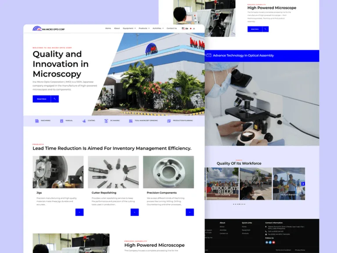This screenshot has width=337, height=253.
Task: Click Terms And Condition footer link
Action: (x=283, y=250)
